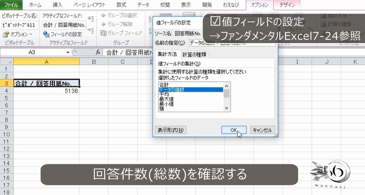Select row 10 header

click(x=6, y=134)
